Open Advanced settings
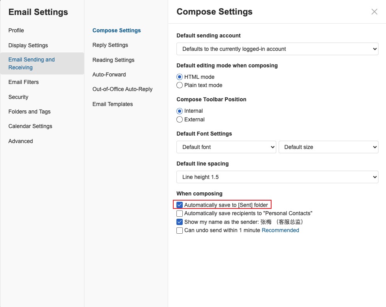The image size is (386, 307). pos(21,141)
